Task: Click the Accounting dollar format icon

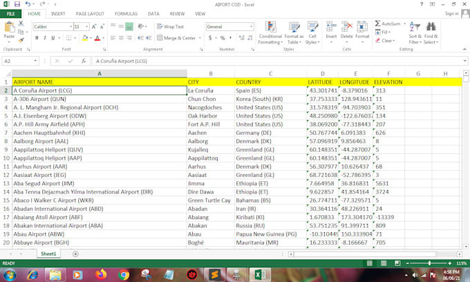Action: [210, 38]
